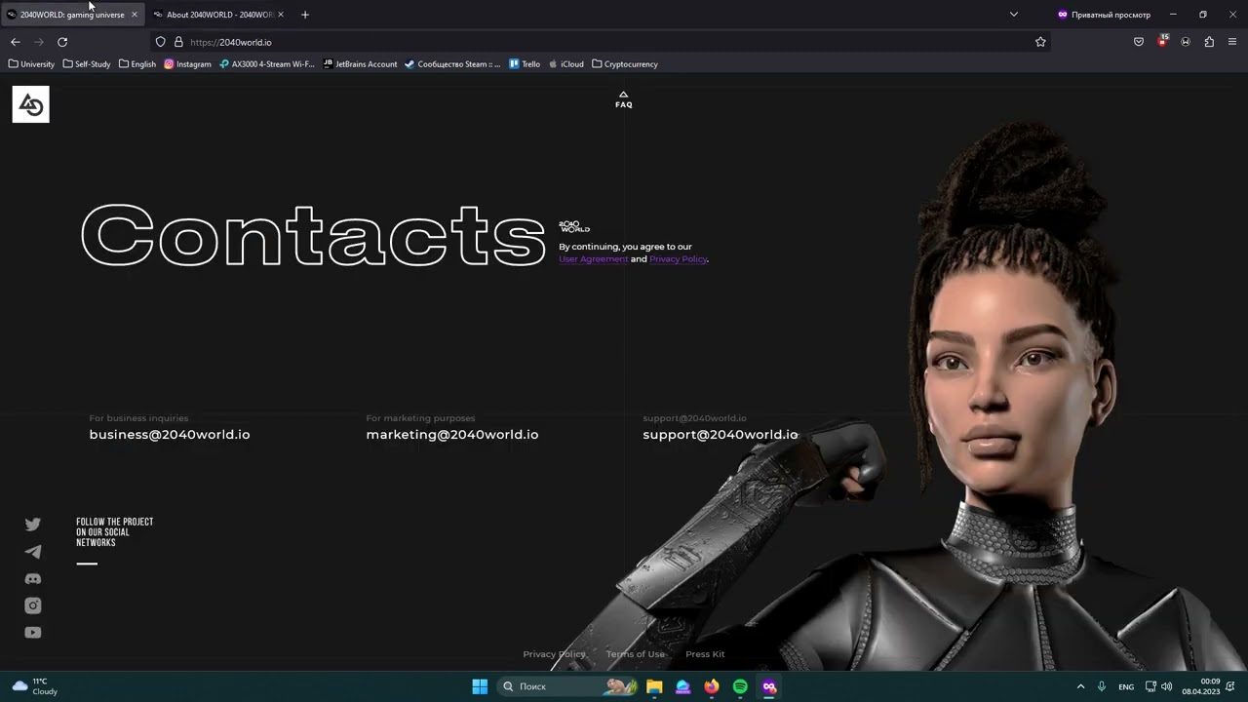Viewport: 1248px width, 702px height.
Task: Open the Steam community bookmark
Action: (452, 64)
